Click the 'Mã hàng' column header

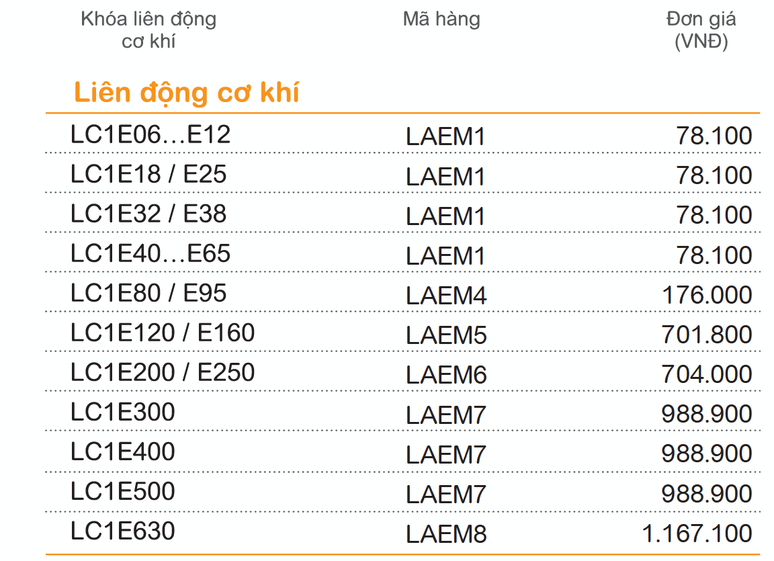pyautogui.click(x=441, y=19)
